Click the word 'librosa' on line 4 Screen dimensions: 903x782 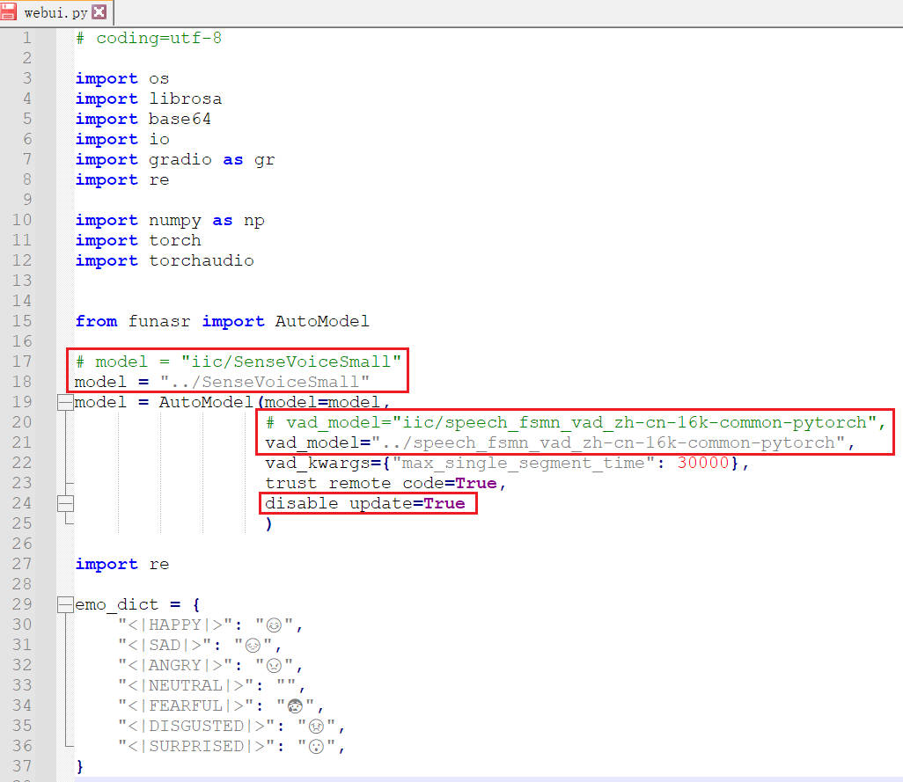pos(186,99)
